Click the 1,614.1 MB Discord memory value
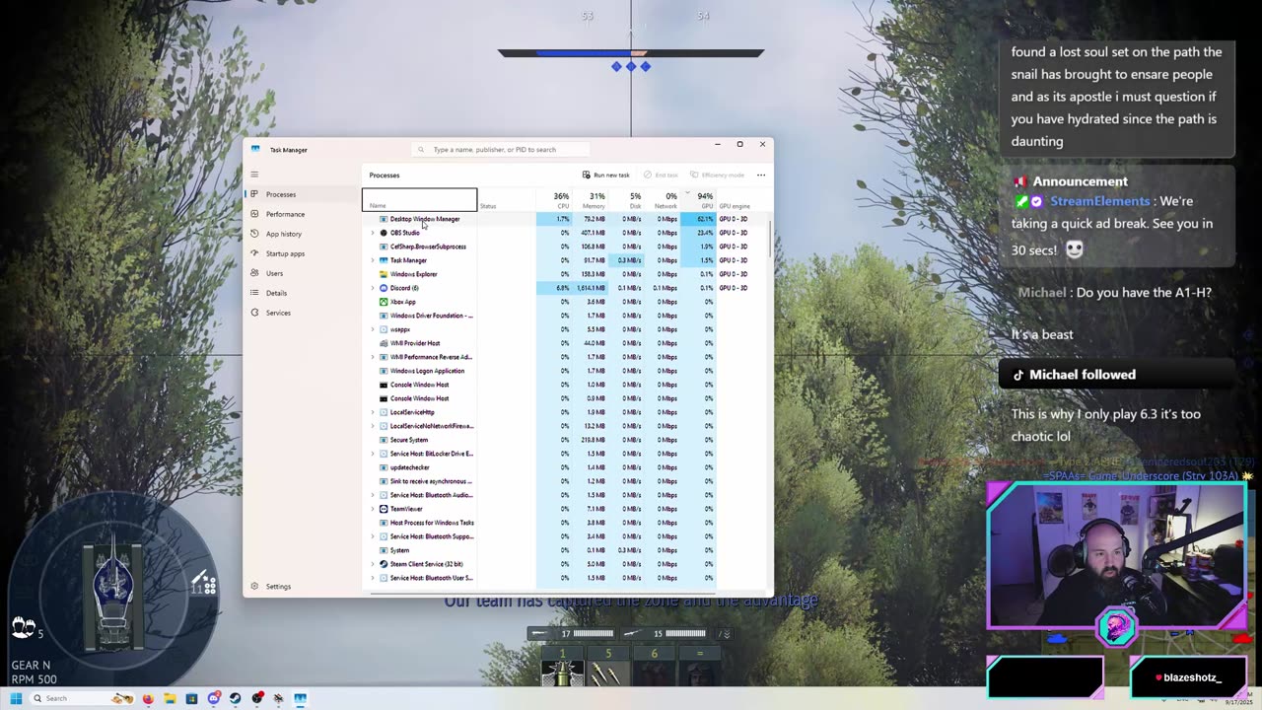Viewport: 1262px width, 710px height. tap(593, 288)
